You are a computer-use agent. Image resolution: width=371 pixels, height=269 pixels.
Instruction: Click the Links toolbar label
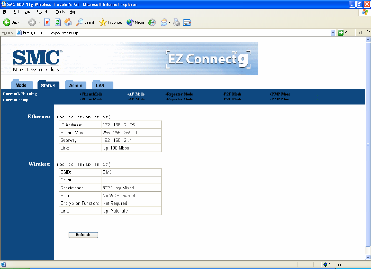pyautogui.click(x=361, y=33)
